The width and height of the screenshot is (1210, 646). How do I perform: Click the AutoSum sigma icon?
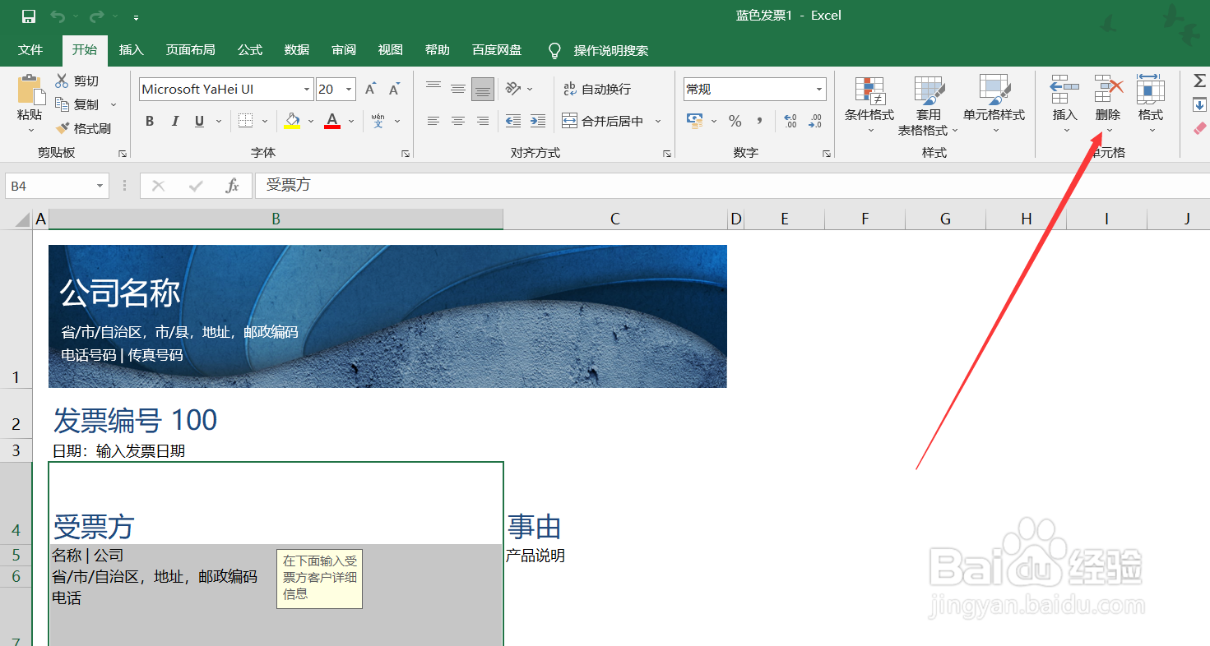(x=1199, y=81)
